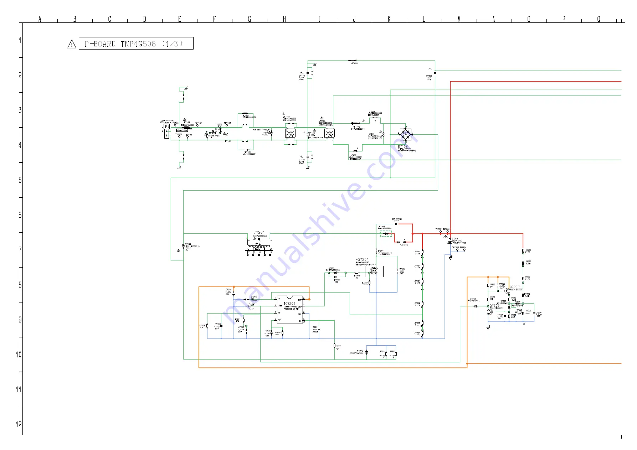637x450 pixels.
Task: Select the R7215 resistor label
Action: coord(417,323)
